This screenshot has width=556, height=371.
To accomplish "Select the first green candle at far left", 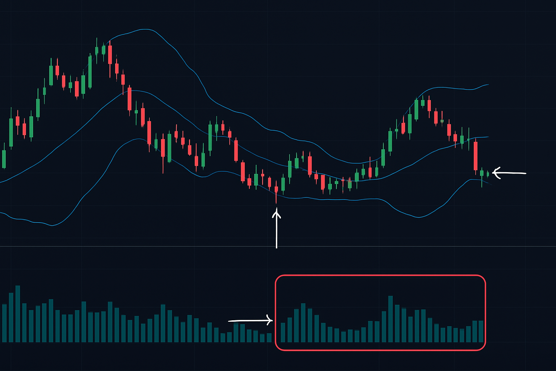I will point(4,159).
